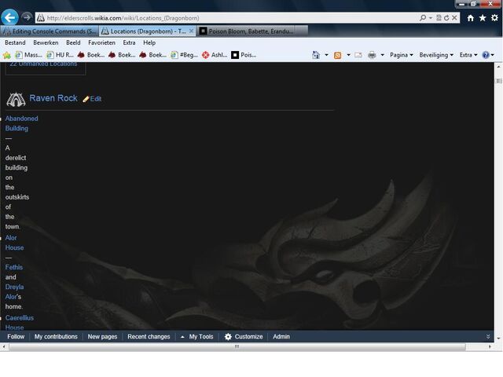Click the Unmarked Locations contents link
Image resolution: width=503 pixels, height=377 pixels.
(x=43, y=64)
